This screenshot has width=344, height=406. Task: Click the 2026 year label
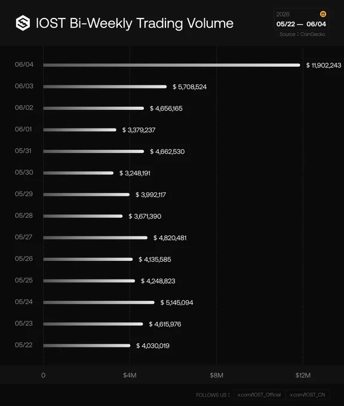[282, 14]
